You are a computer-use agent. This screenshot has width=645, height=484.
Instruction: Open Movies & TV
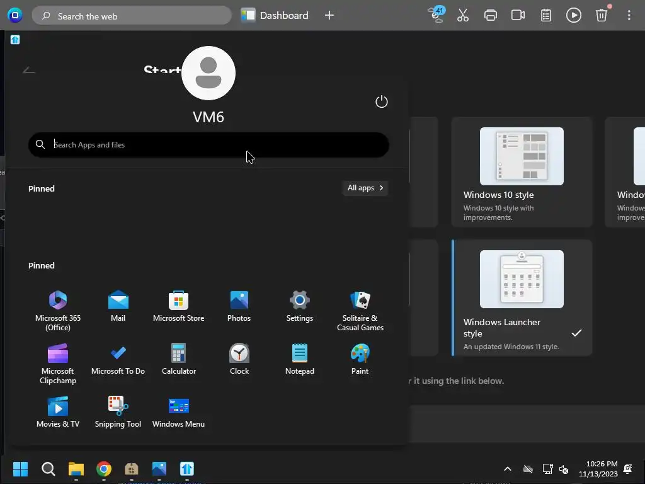tap(57, 412)
